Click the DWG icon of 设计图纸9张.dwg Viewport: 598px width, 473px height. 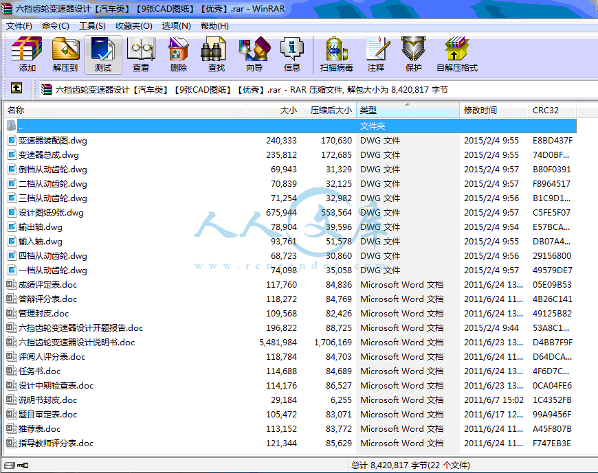click(x=12, y=212)
